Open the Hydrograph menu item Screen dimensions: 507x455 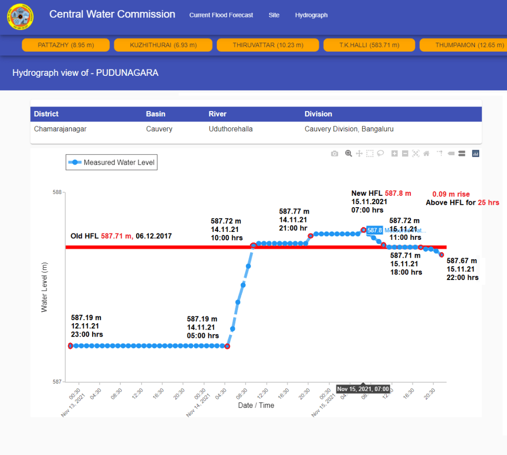(311, 15)
